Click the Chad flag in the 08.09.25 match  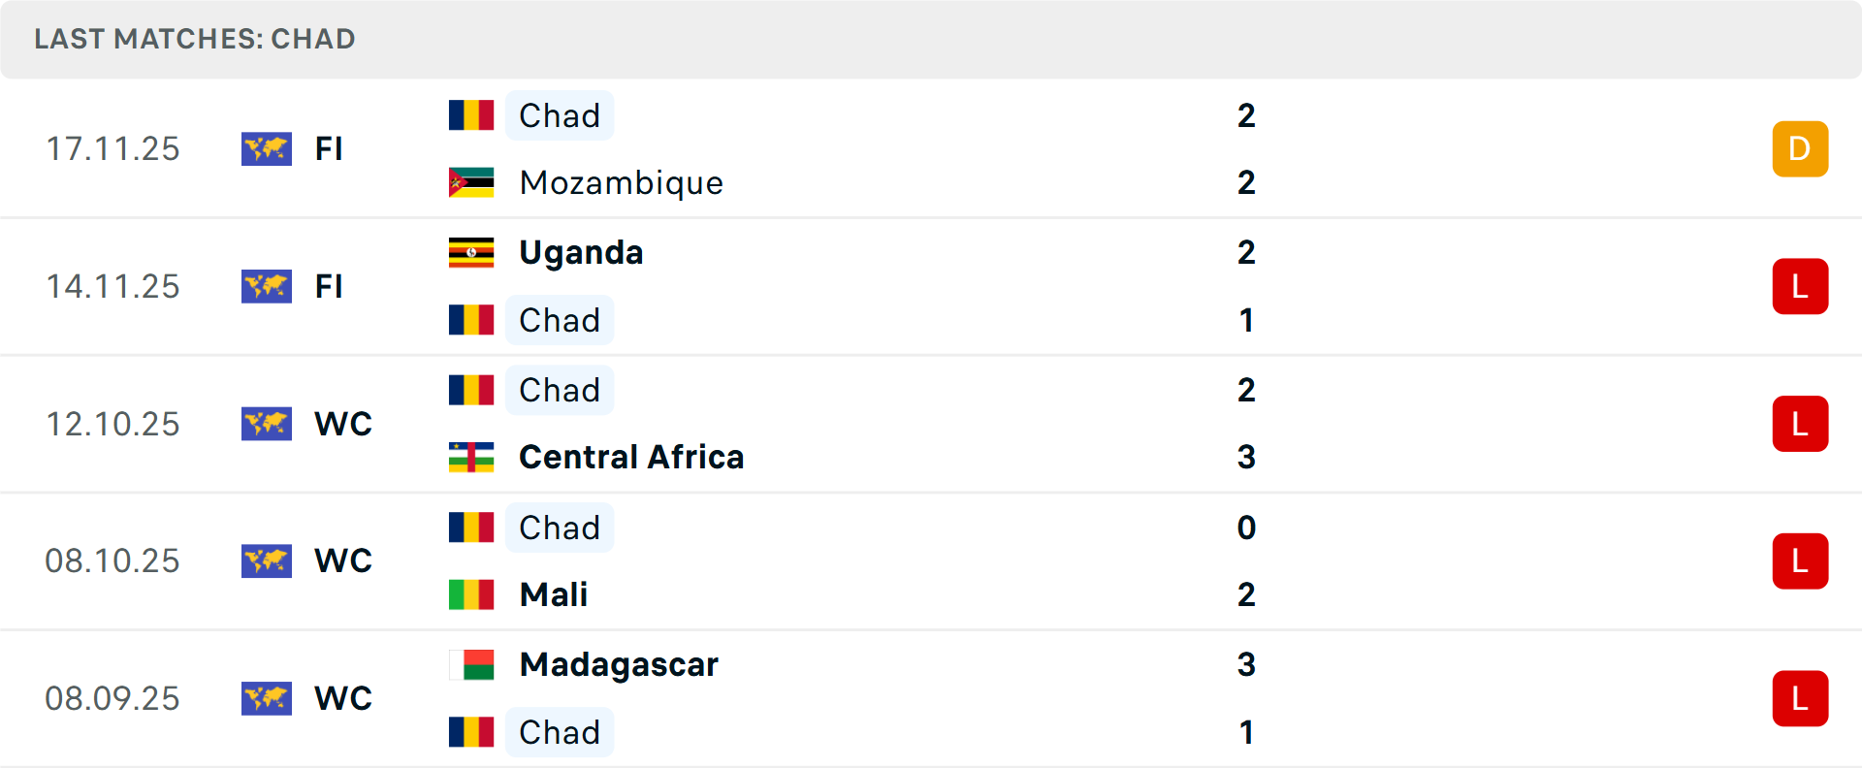pyautogui.click(x=471, y=732)
